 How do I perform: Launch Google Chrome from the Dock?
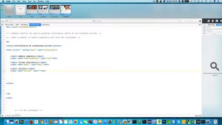coord(41,122)
